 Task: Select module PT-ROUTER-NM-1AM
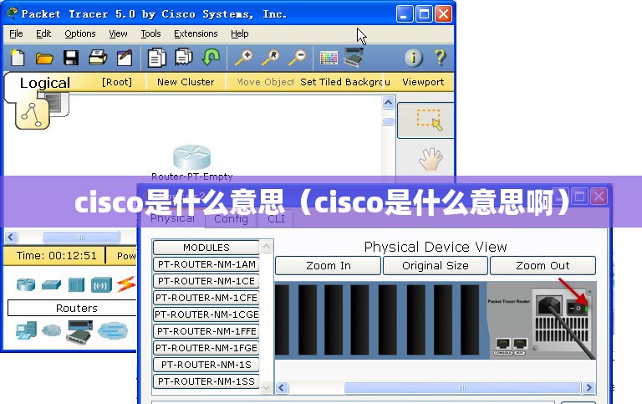point(206,264)
